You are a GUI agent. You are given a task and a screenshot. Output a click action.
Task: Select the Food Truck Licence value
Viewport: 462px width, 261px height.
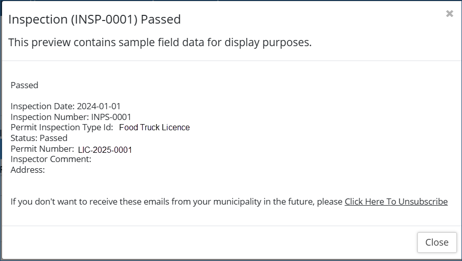154,128
